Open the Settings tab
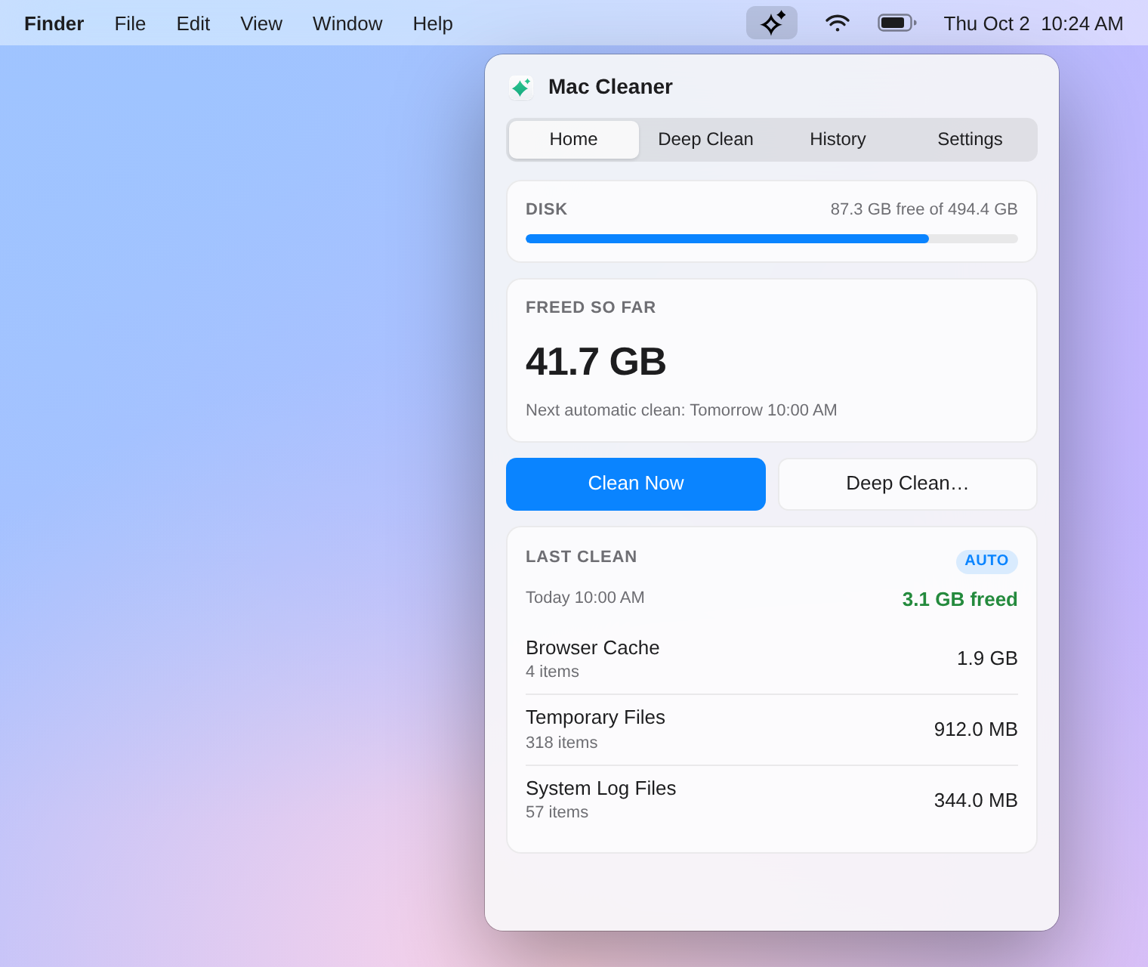Viewport: 1148px width, 967px height. point(970,140)
